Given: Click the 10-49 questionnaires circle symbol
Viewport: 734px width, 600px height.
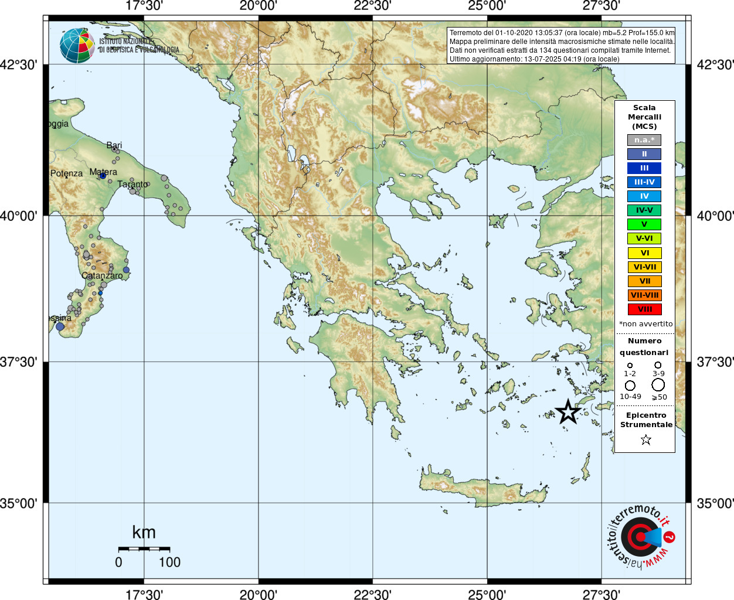Looking at the screenshot, I should tap(630, 385).
